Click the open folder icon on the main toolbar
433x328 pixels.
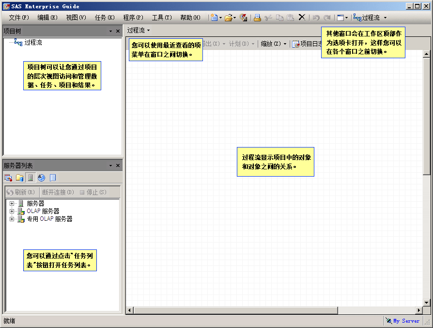tap(227, 17)
